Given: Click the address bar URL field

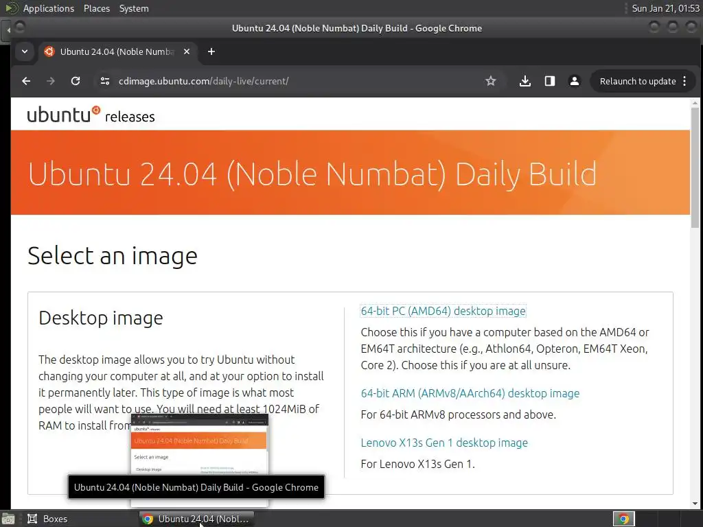Looking at the screenshot, I should click(x=296, y=81).
